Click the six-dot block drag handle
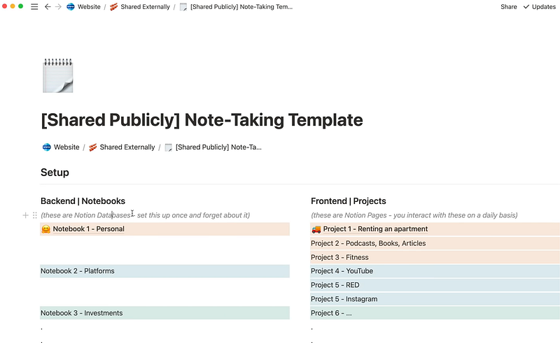 point(34,215)
